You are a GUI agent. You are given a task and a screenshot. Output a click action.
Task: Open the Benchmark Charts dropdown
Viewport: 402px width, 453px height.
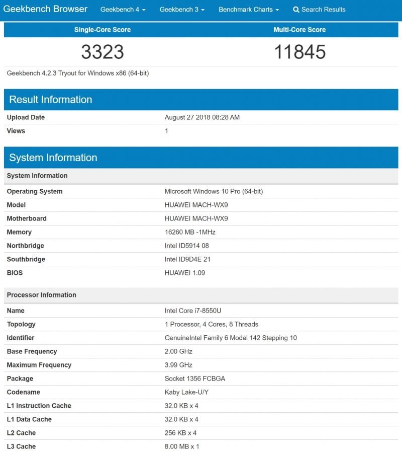[x=249, y=10]
